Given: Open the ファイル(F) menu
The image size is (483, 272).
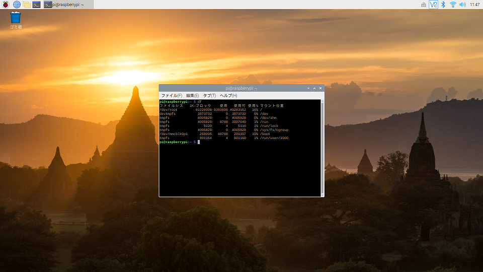Looking at the screenshot, I should click(172, 96).
